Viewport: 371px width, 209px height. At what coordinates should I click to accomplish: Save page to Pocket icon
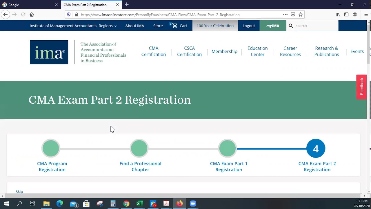pyautogui.click(x=293, y=15)
